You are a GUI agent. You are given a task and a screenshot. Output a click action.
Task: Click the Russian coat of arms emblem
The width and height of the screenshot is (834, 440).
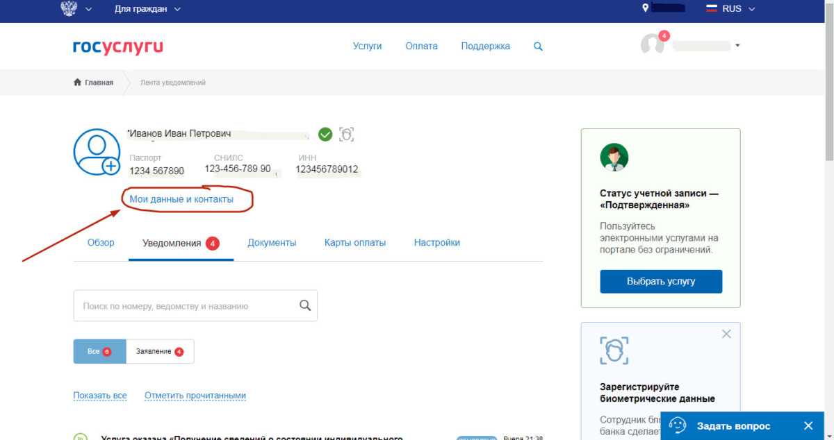(x=69, y=8)
